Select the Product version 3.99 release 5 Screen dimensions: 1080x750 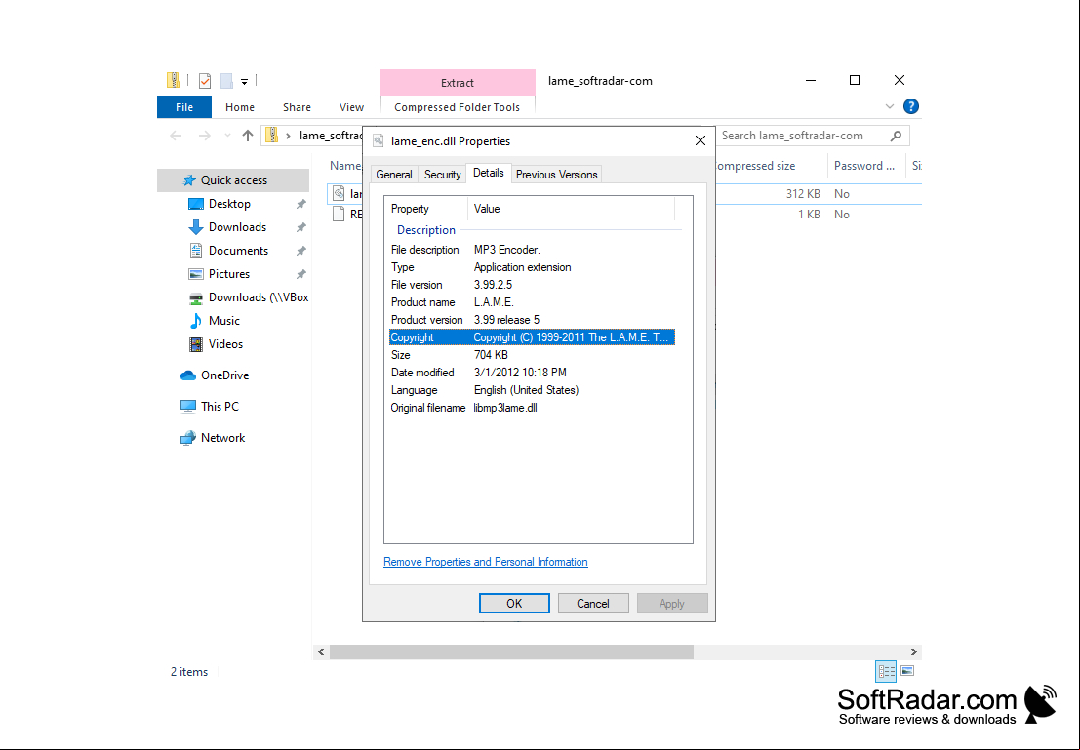coord(506,320)
